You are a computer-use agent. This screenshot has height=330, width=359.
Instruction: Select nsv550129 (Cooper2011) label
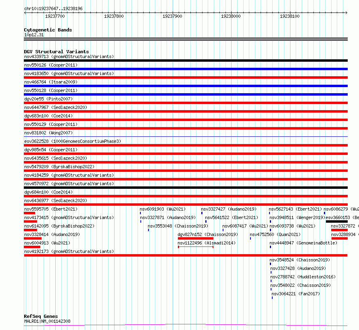click(x=51, y=124)
